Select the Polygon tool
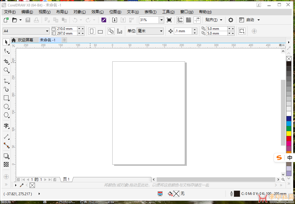The height and width of the screenshot is (204, 295). (6, 115)
